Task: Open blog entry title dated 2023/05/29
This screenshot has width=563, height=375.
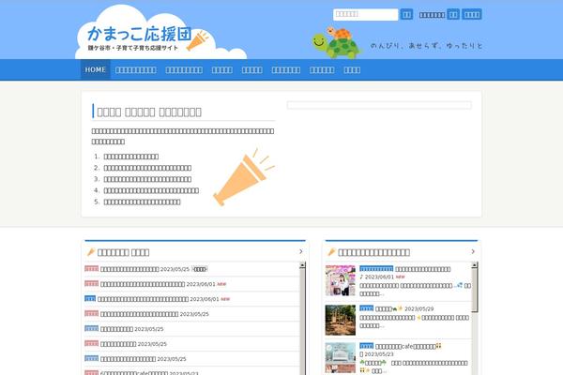Action: coord(388,308)
